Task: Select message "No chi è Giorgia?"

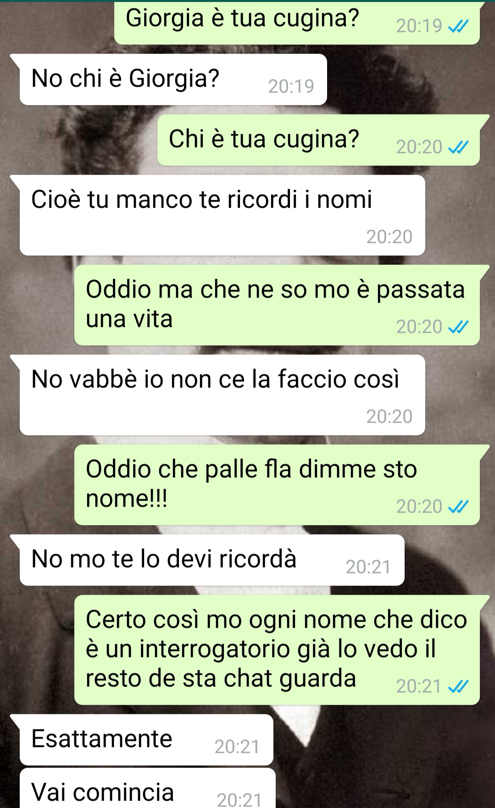Action: [x=173, y=79]
